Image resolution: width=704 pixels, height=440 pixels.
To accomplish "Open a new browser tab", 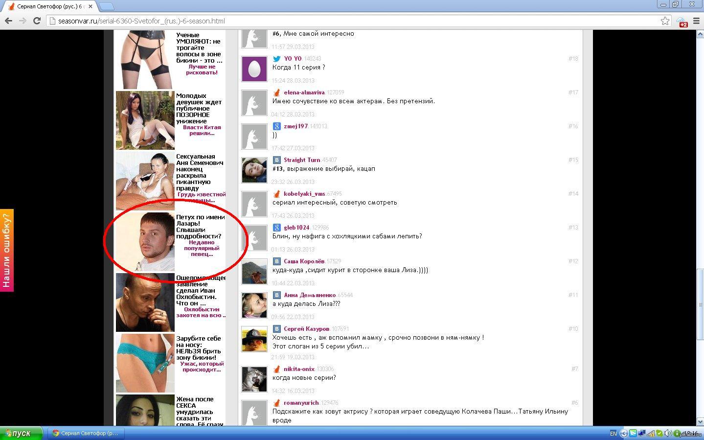I will [x=107, y=6].
